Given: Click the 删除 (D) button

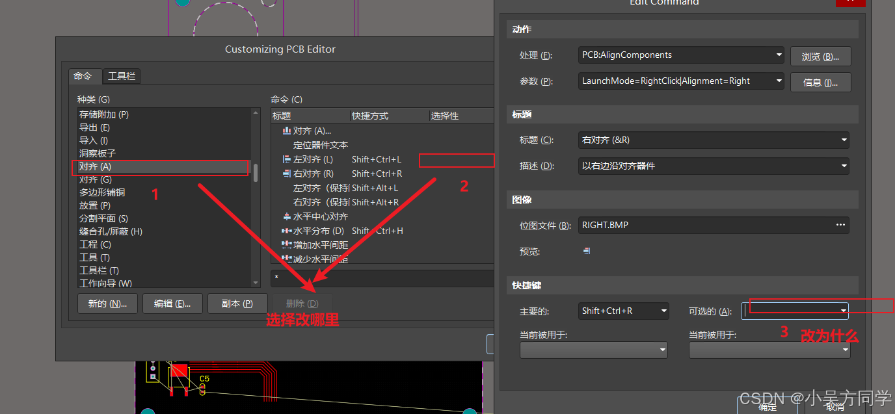Looking at the screenshot, I should [x=302, y=304].
